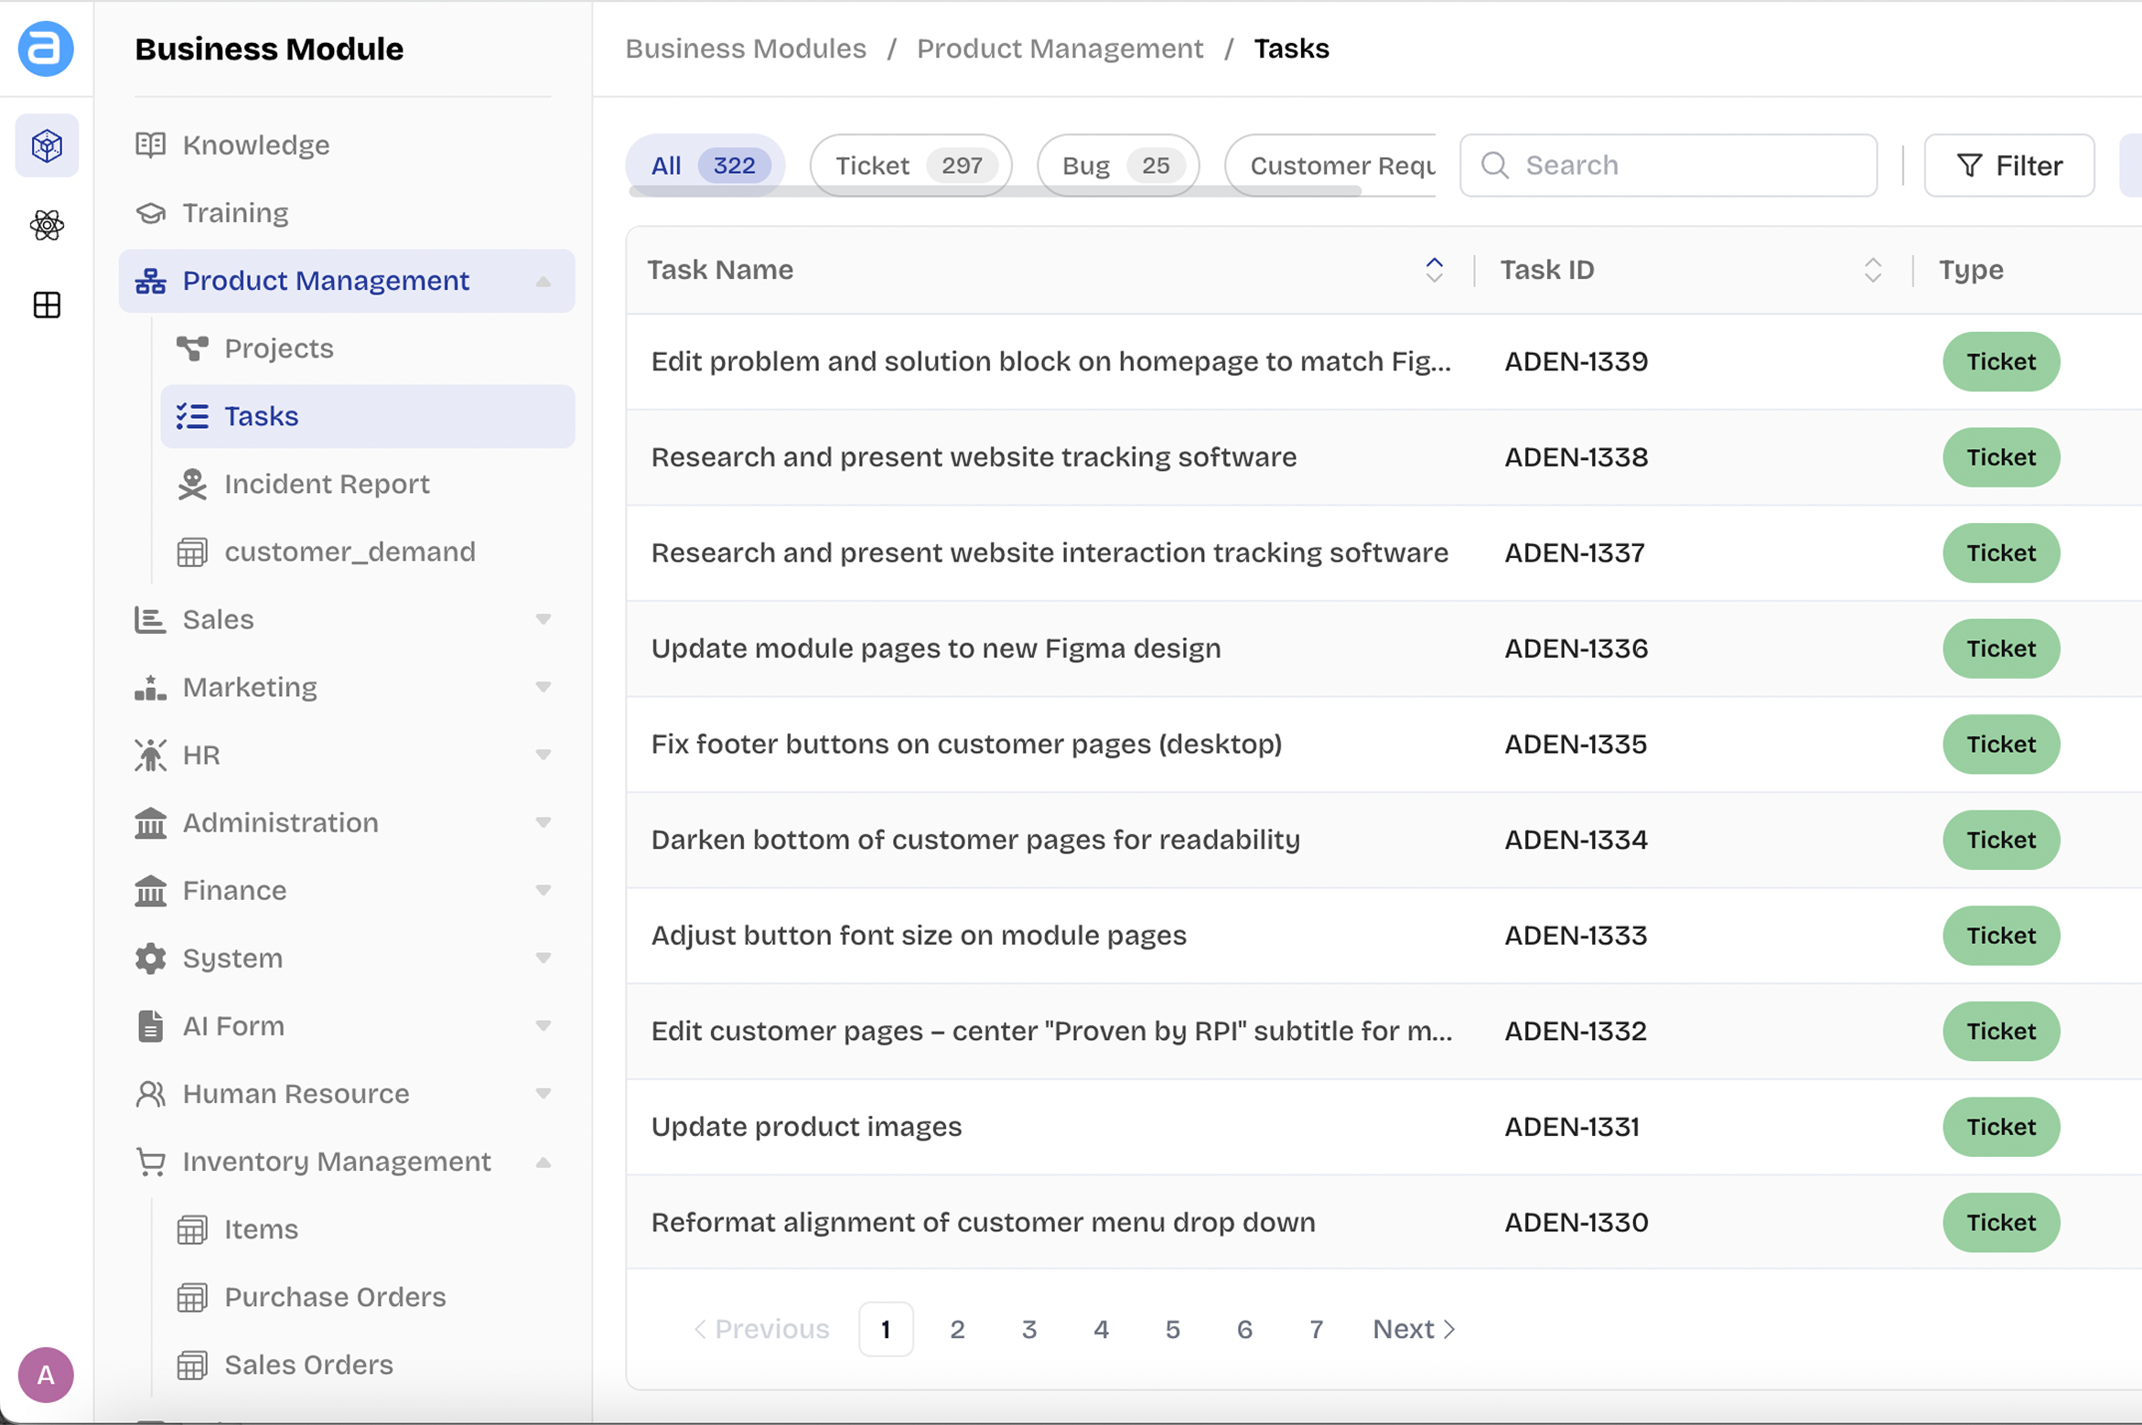Open the user avatar 'A' at bottom left
Screen dimensions: 2142x1425
[46, 1374]
